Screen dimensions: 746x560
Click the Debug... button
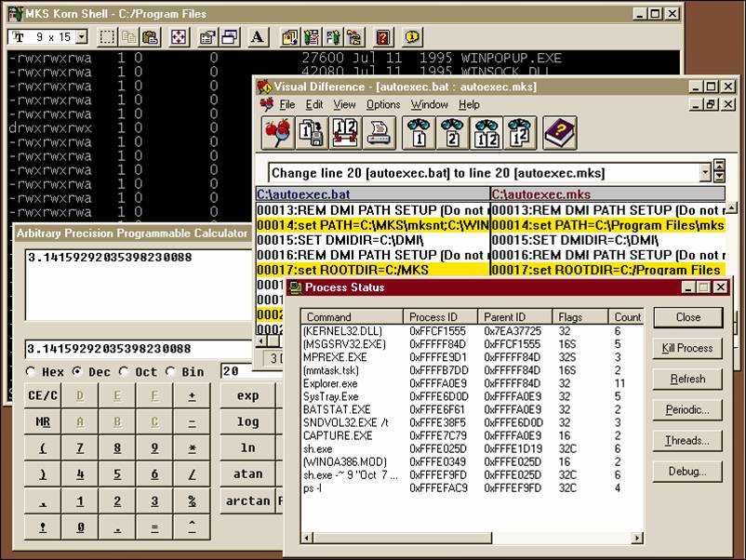(688, 472)
